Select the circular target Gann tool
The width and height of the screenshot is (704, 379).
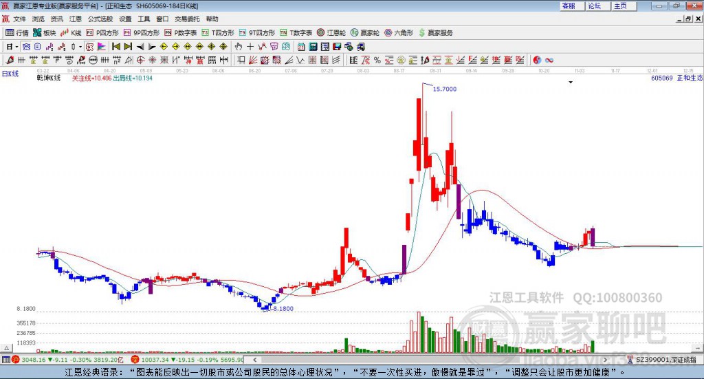140,60
